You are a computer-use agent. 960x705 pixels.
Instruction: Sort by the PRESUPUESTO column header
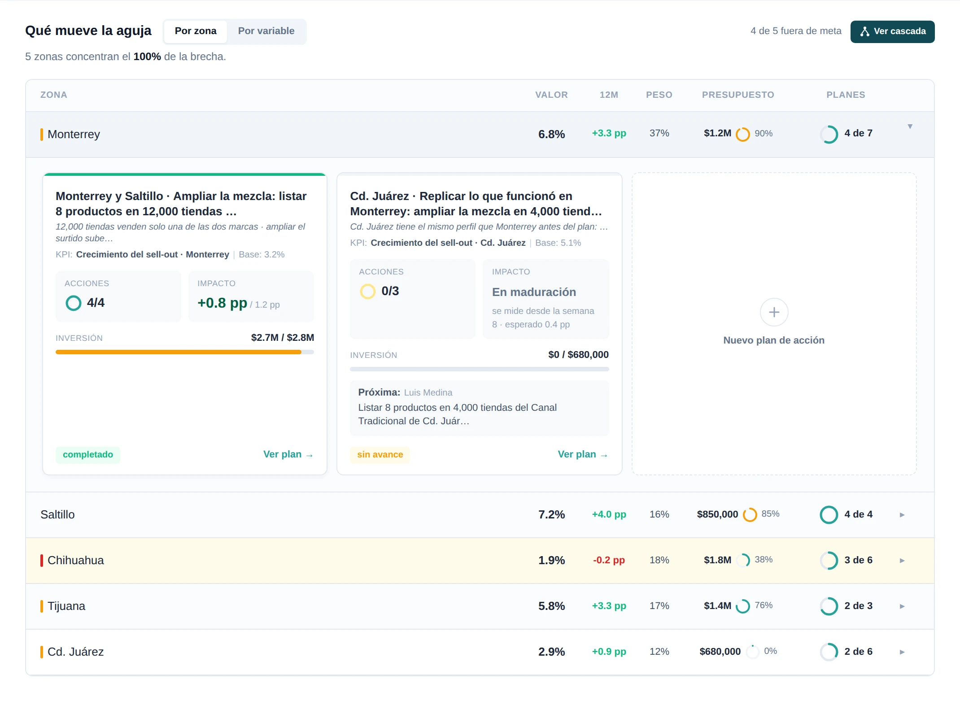pyautogui.click(x=738, y=95)
